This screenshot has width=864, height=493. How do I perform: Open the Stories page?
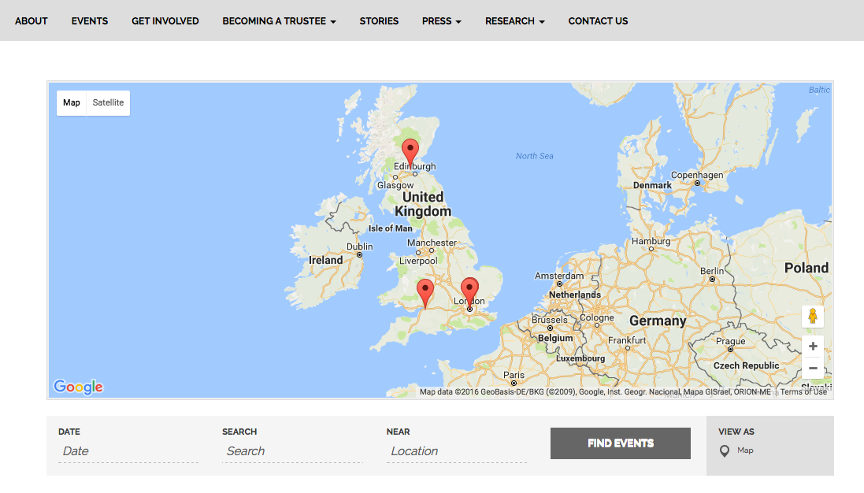pos(379,21)
